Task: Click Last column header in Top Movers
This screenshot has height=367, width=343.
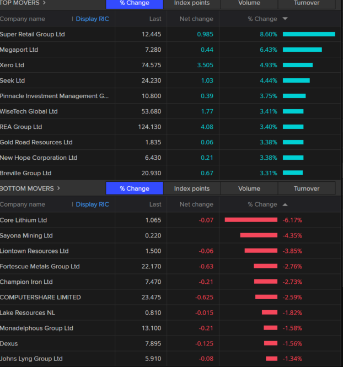Action: point(155,19)
